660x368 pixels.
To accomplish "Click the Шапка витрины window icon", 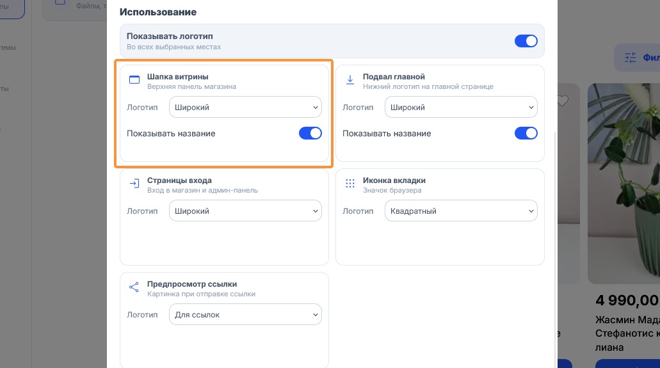I will (134, 80).
